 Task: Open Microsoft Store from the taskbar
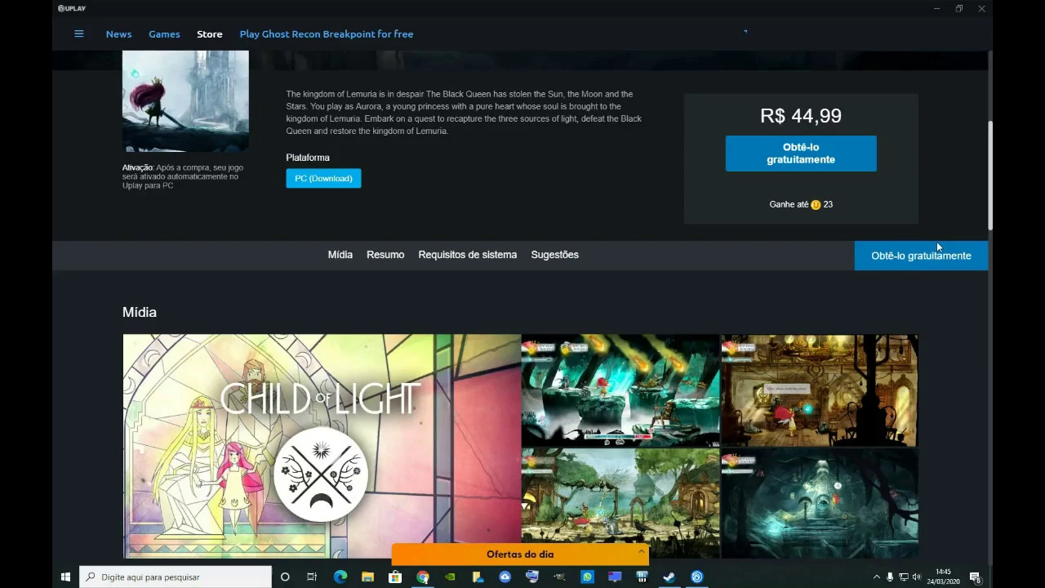tap(395, 577)
